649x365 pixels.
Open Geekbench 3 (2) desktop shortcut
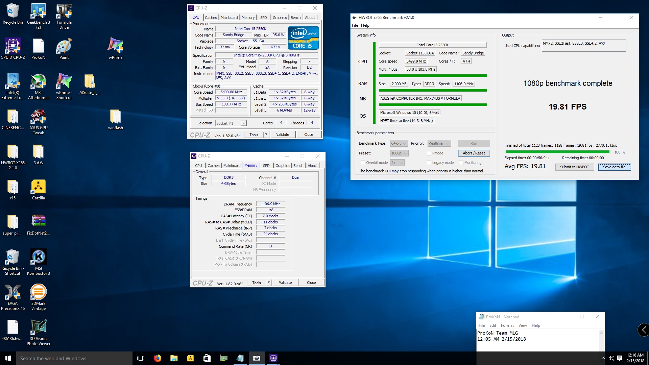38,16
